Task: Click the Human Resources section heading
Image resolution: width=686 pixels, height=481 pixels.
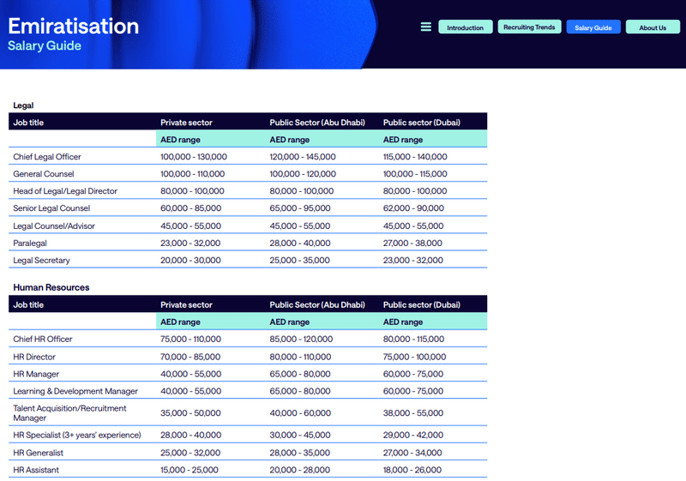Action: pyautogui.click(x=51, y=287)
